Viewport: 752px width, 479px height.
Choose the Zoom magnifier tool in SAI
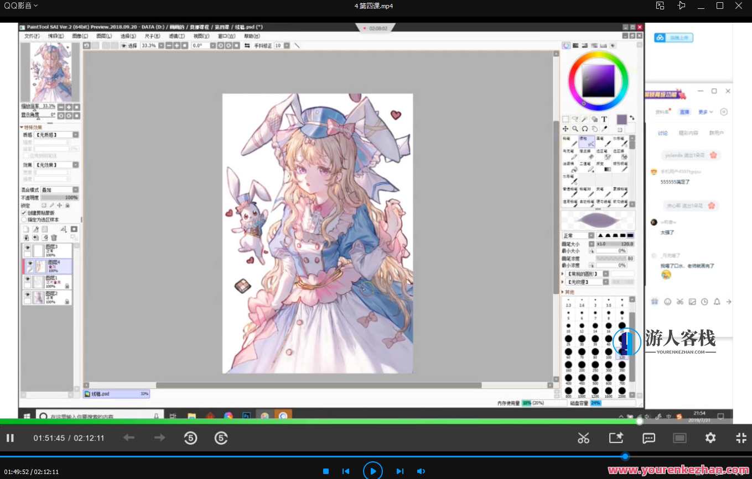575,129
